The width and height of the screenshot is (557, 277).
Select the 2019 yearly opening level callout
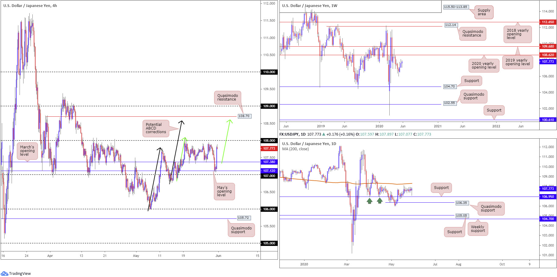[x=517, y=62]
